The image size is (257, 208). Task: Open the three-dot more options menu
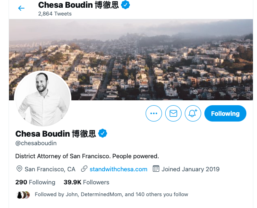tap(153, 113)
